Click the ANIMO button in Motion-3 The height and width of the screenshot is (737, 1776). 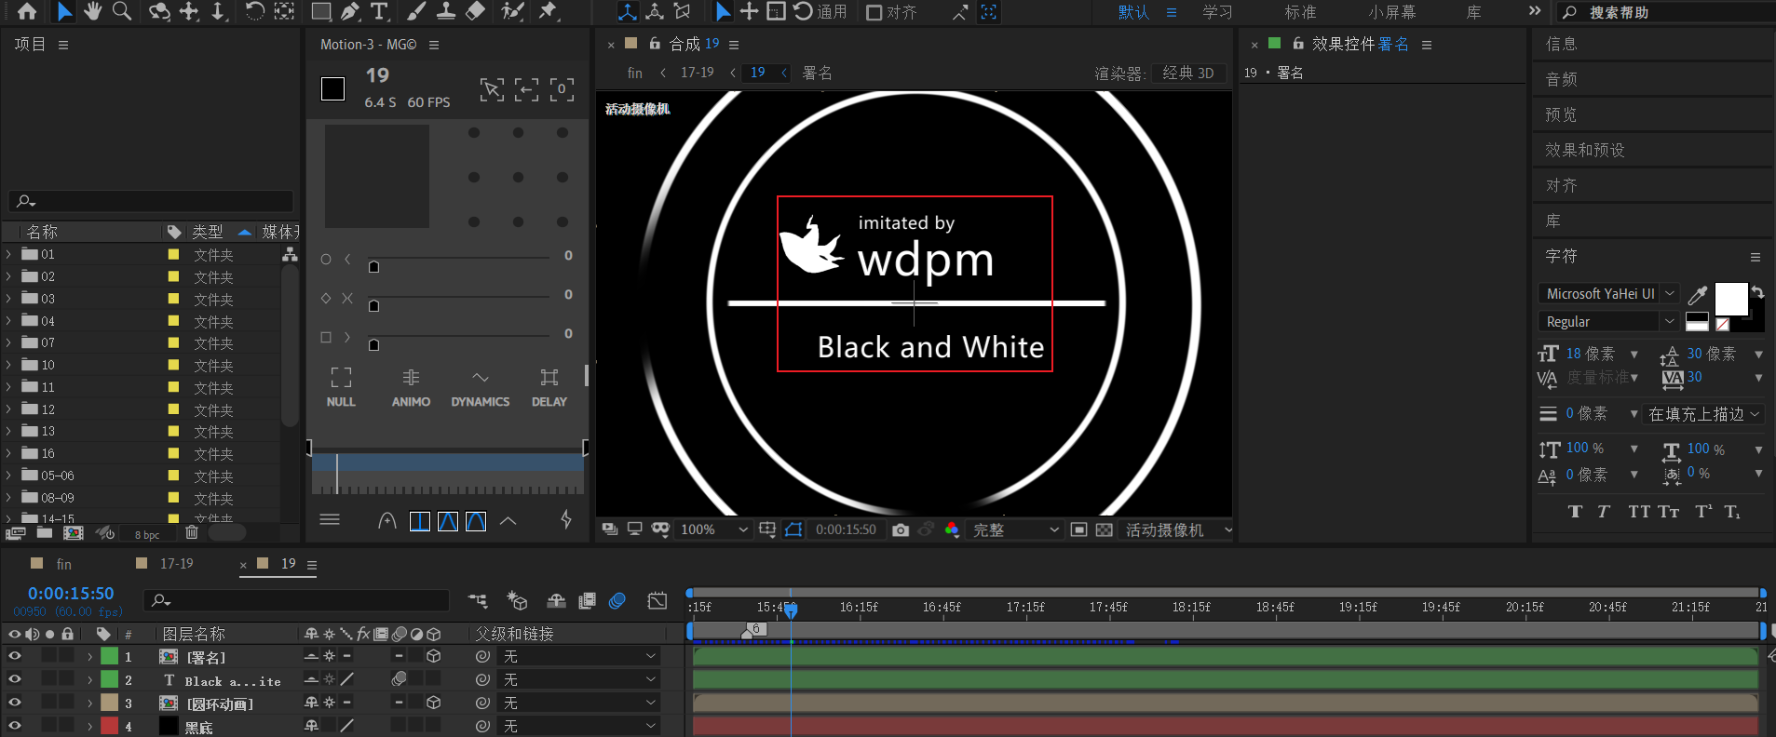tap(411, 387)
